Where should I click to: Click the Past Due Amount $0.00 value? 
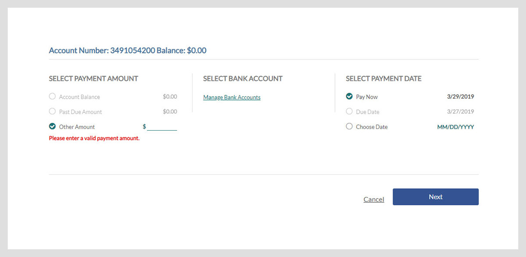(x=170, y=111)
